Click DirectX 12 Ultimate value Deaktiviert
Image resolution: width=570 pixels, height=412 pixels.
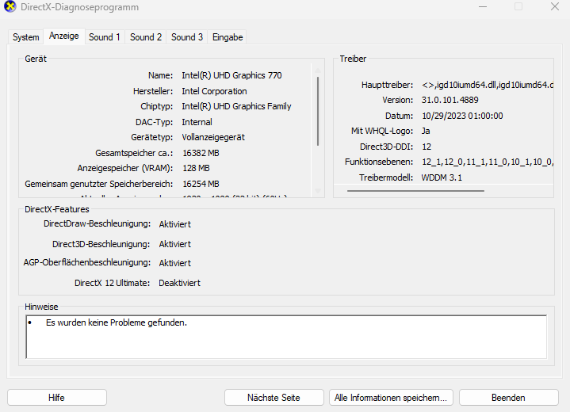click(180, 283)
